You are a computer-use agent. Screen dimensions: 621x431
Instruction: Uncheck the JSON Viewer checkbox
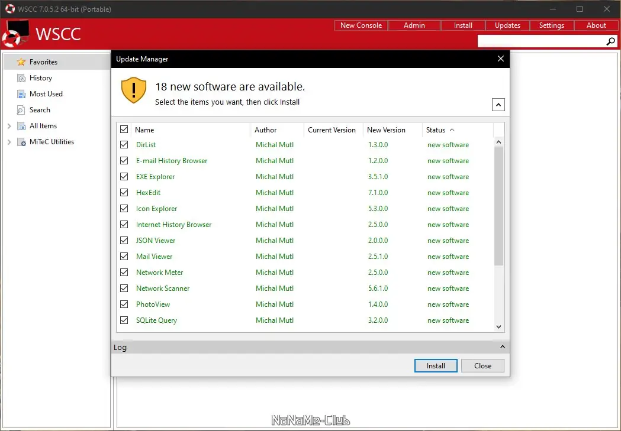124,241
